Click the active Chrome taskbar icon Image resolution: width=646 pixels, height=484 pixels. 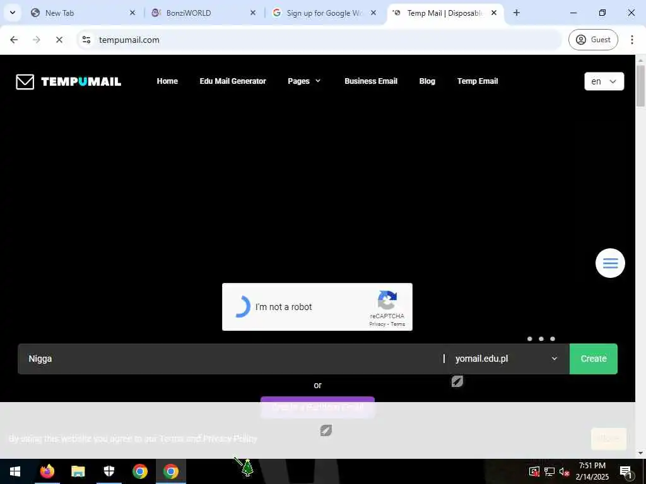click(x=171, y=471)
